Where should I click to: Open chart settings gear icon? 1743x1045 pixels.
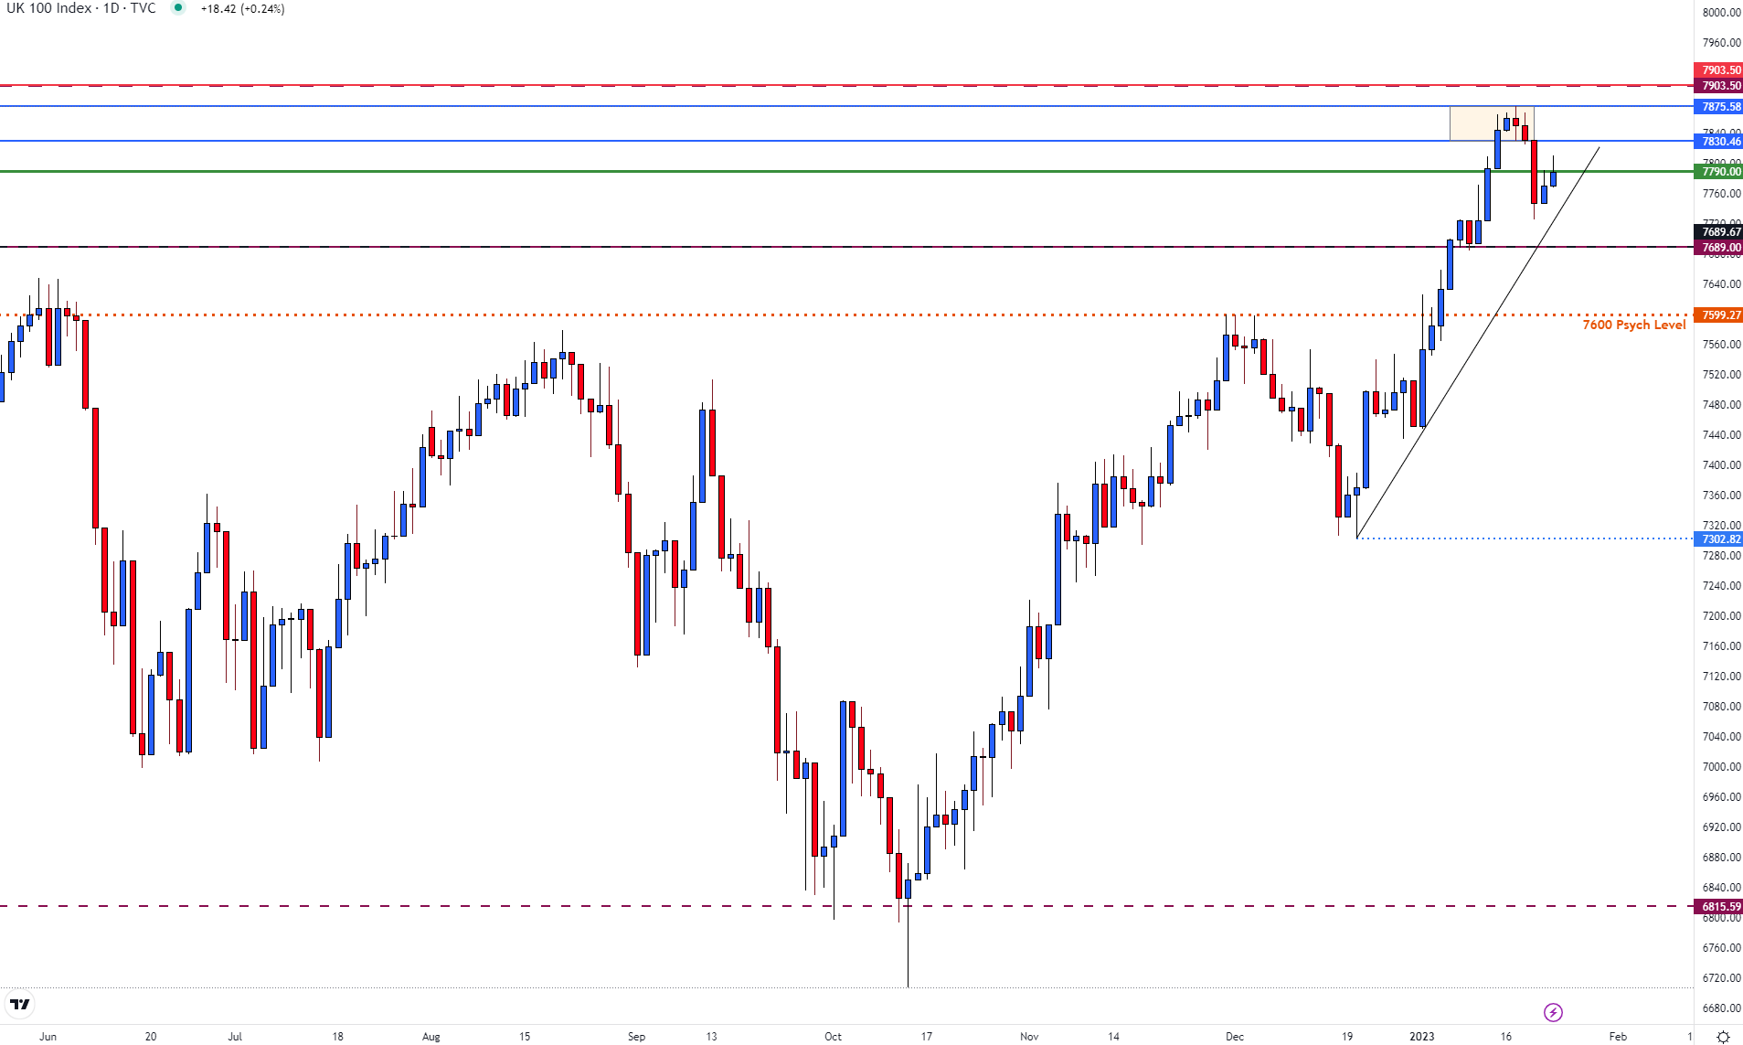coord(1723,1037)
